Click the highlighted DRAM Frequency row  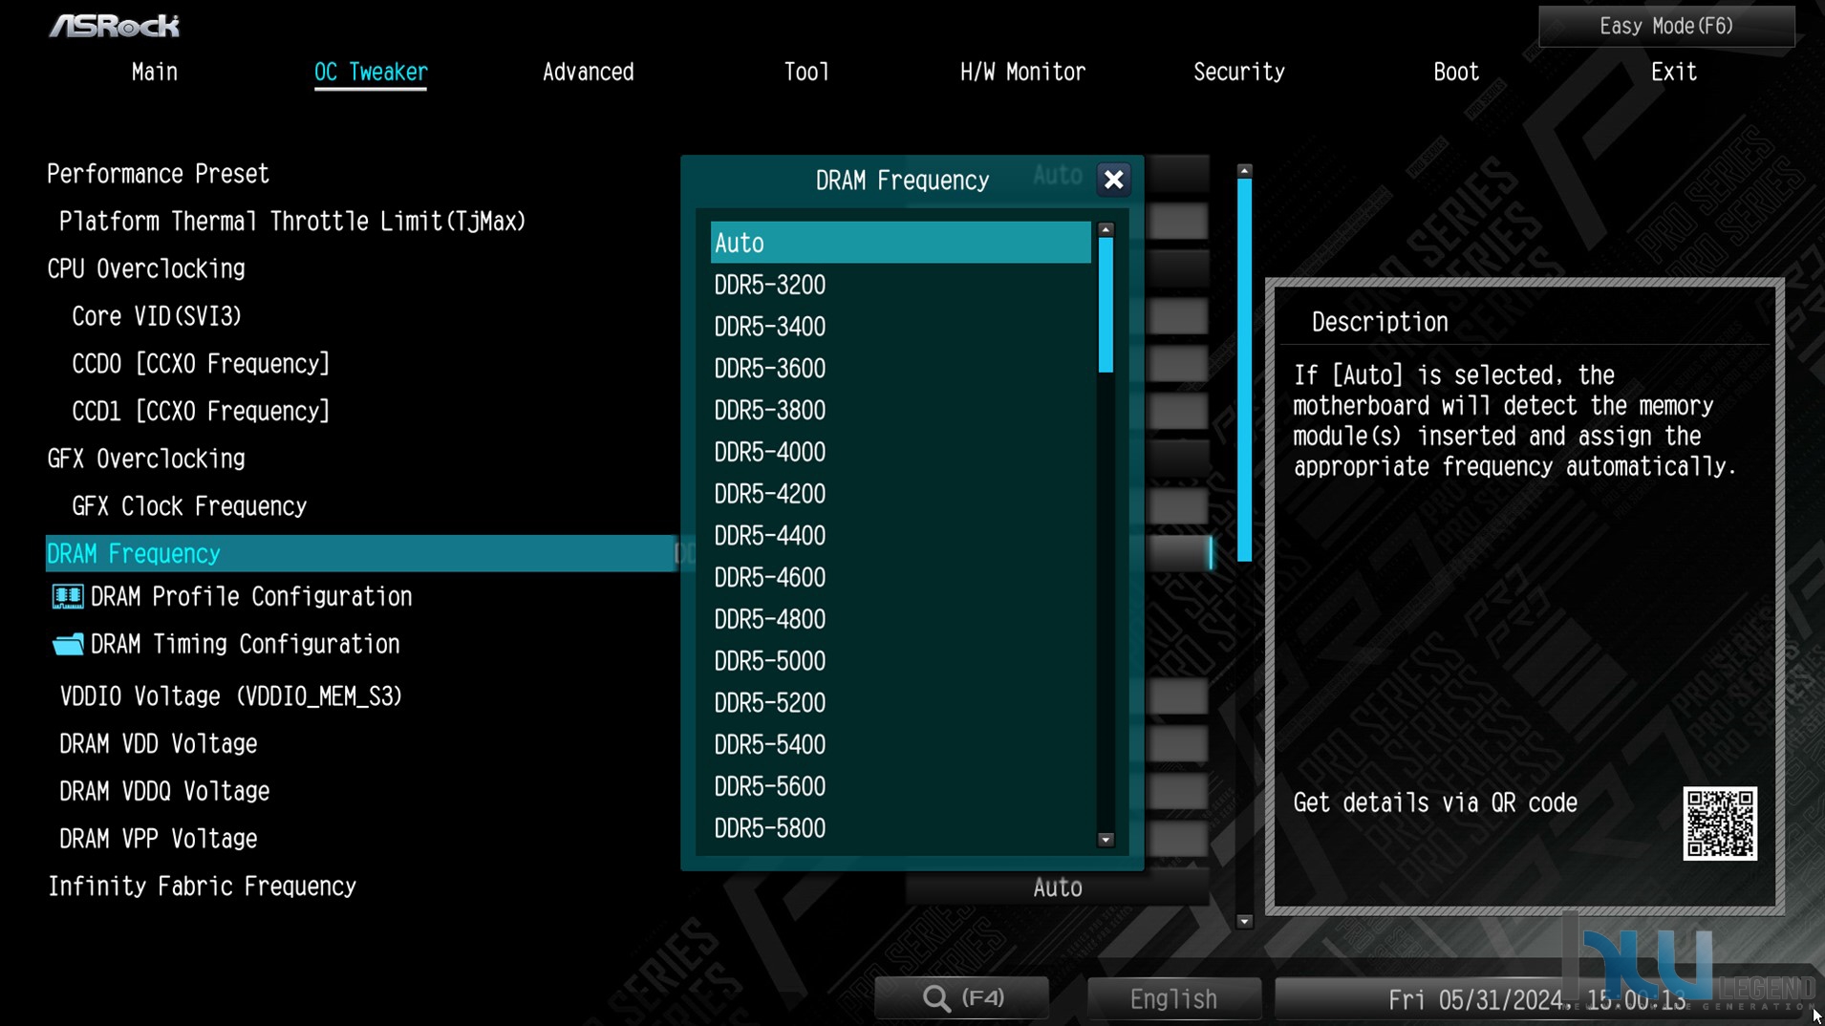tap(360, 554)
